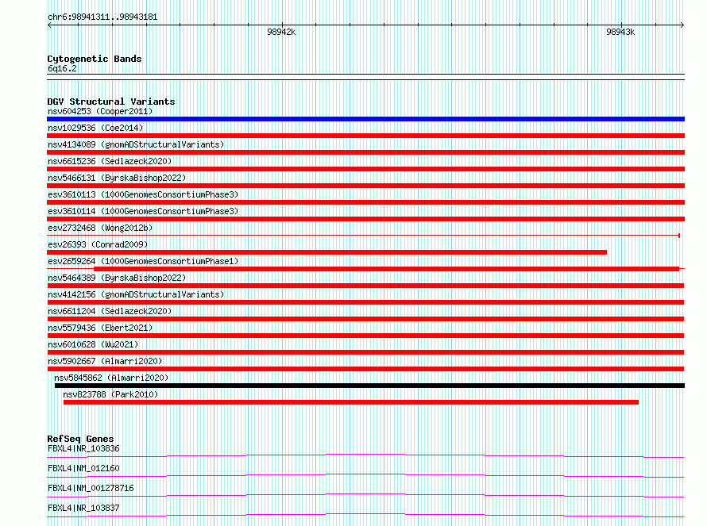Select nsv4142156 (gnomADStructuralVariants) label
707x526 pixels.
(136, 294)
